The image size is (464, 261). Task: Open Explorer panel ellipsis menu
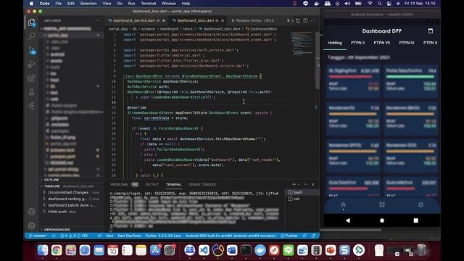[x=97, y=20]
